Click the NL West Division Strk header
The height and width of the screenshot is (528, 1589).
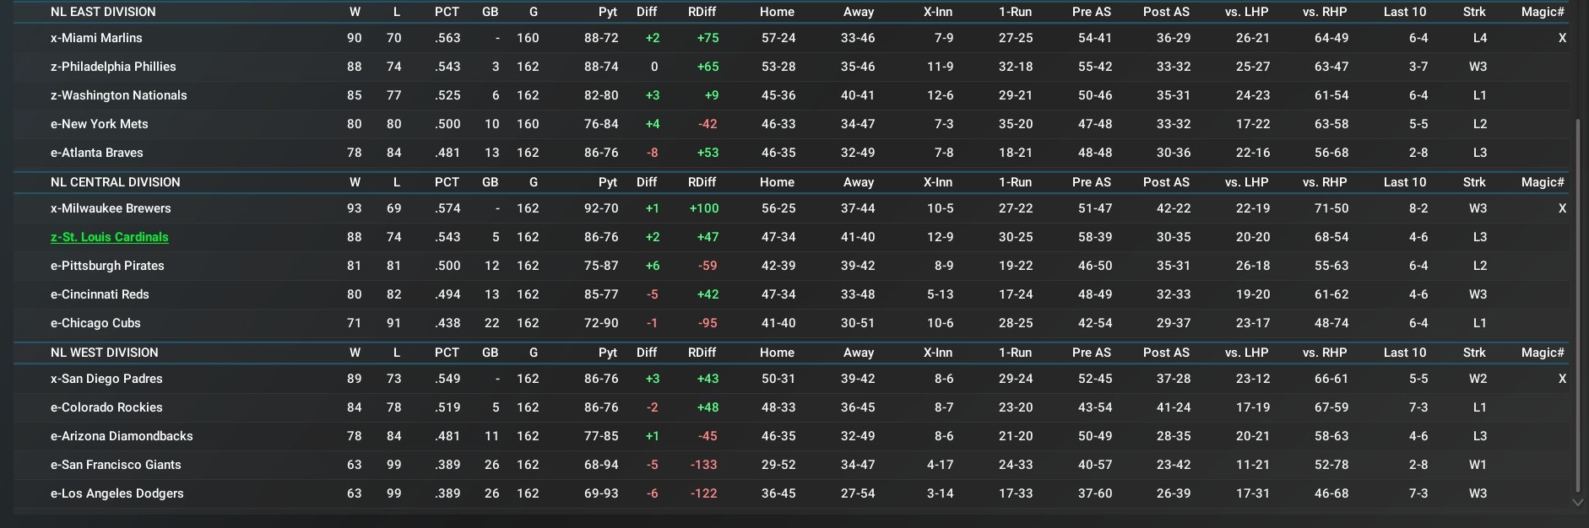[x=1474, y=353]
